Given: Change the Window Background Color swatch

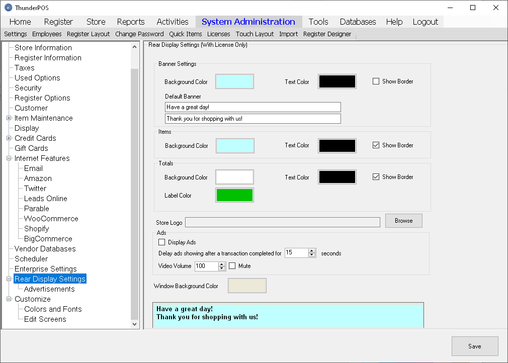Looking at the screenshot, I should pyautogui.click(x=247, y=286).
